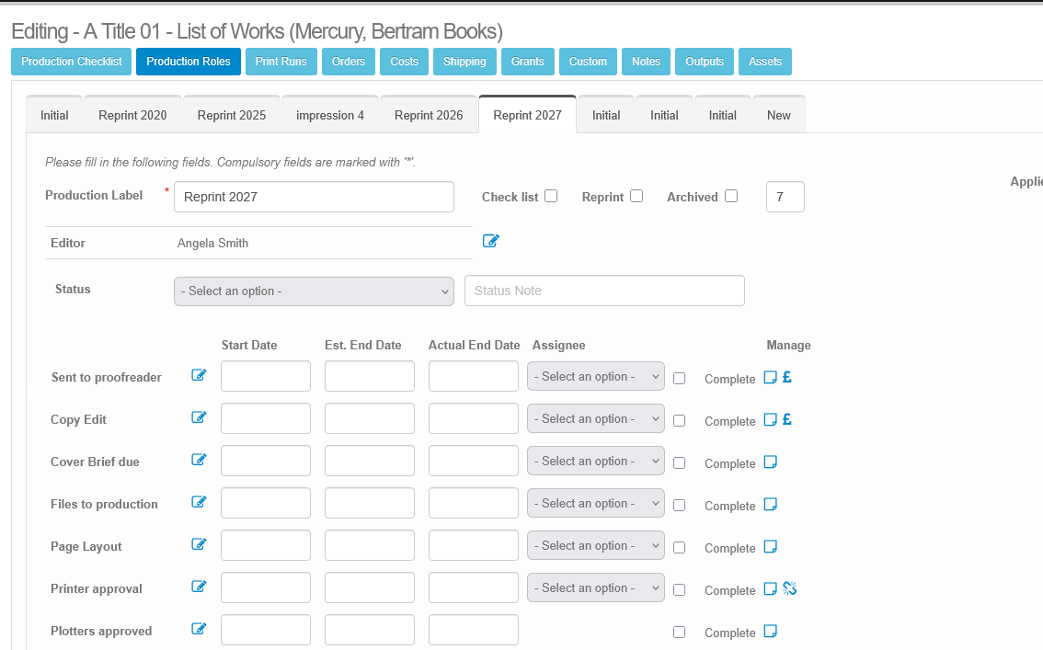1043x650 pixels.
Task: Expand the Assignee dropdown for Files to production
Action: [595, 504]
